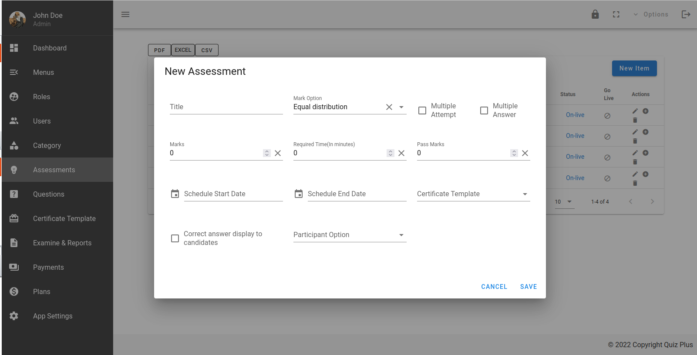Click the Category sidebar icon

tap(14, 145)
